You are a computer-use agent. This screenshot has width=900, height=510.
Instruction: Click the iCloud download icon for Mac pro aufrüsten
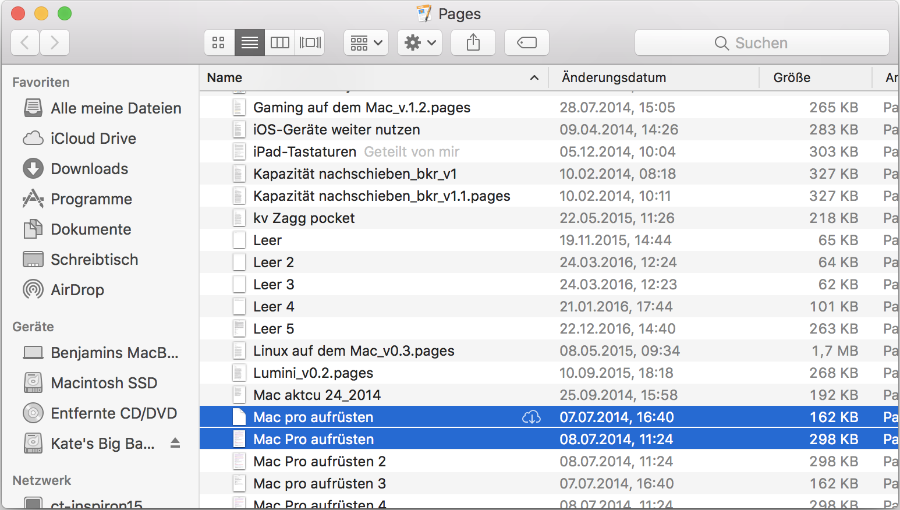(532, 417)
